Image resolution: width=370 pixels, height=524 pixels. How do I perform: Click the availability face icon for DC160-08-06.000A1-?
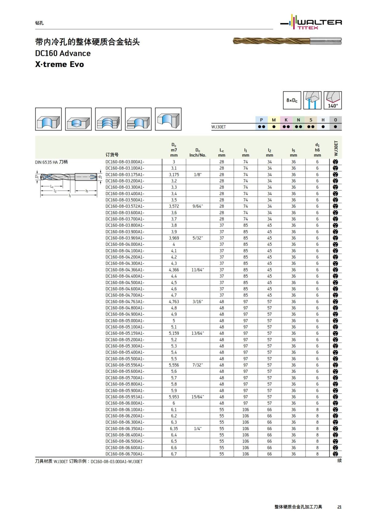click(335, 403)
